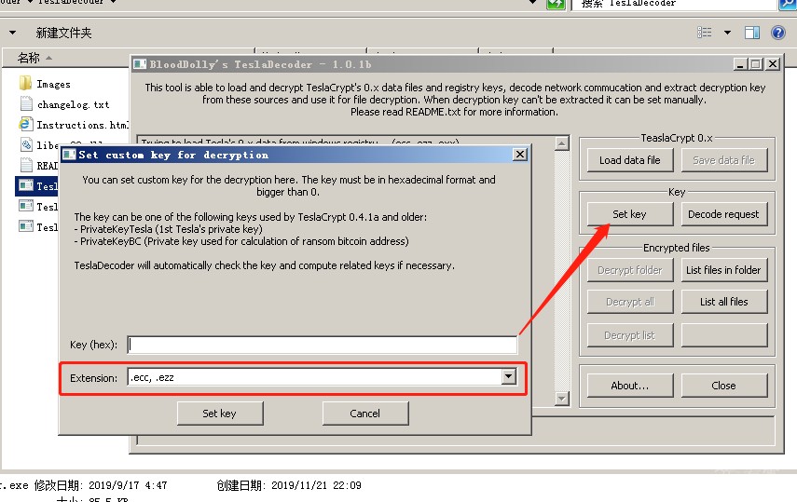797x502 pixels.
Task: Select changelog.txt file in Explorer
Action: pos(64,104)
